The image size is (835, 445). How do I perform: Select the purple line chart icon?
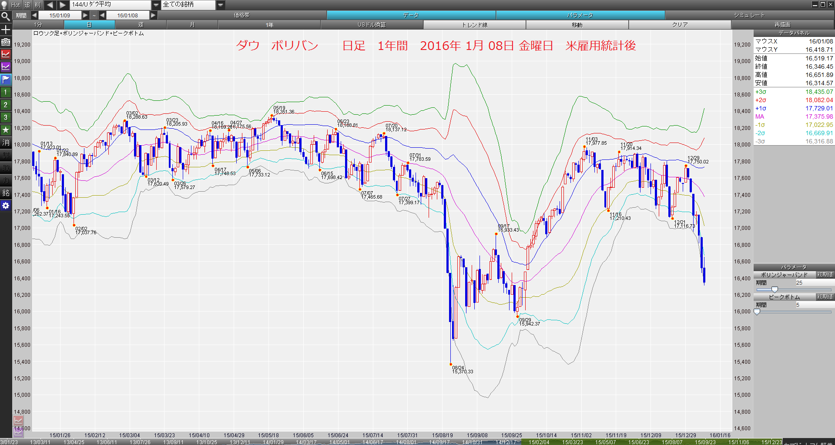6,67
